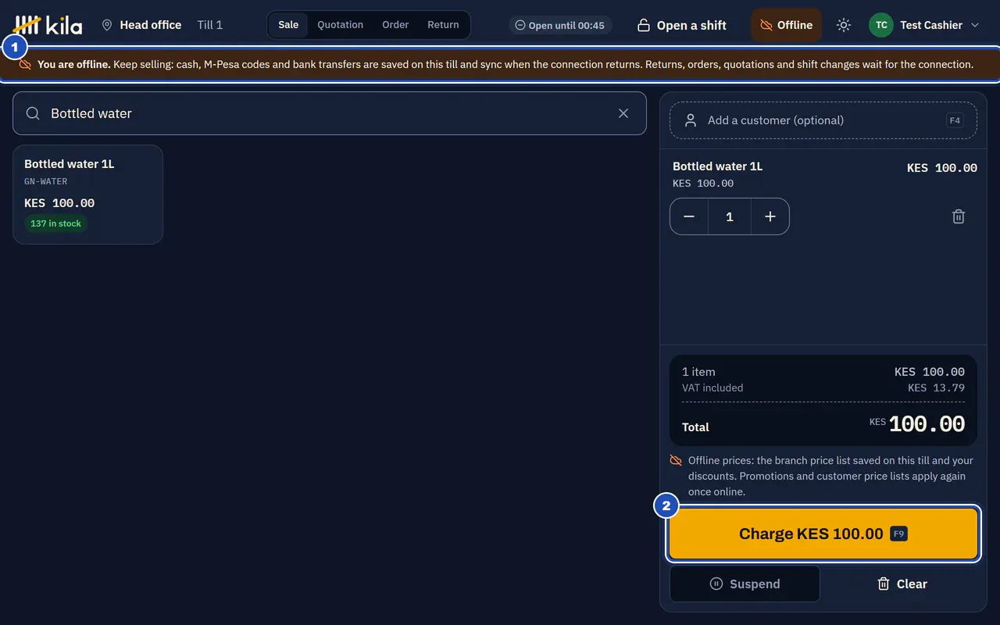Click the Till 1 label
1000x625 pixels.
(x=210, y=25)
